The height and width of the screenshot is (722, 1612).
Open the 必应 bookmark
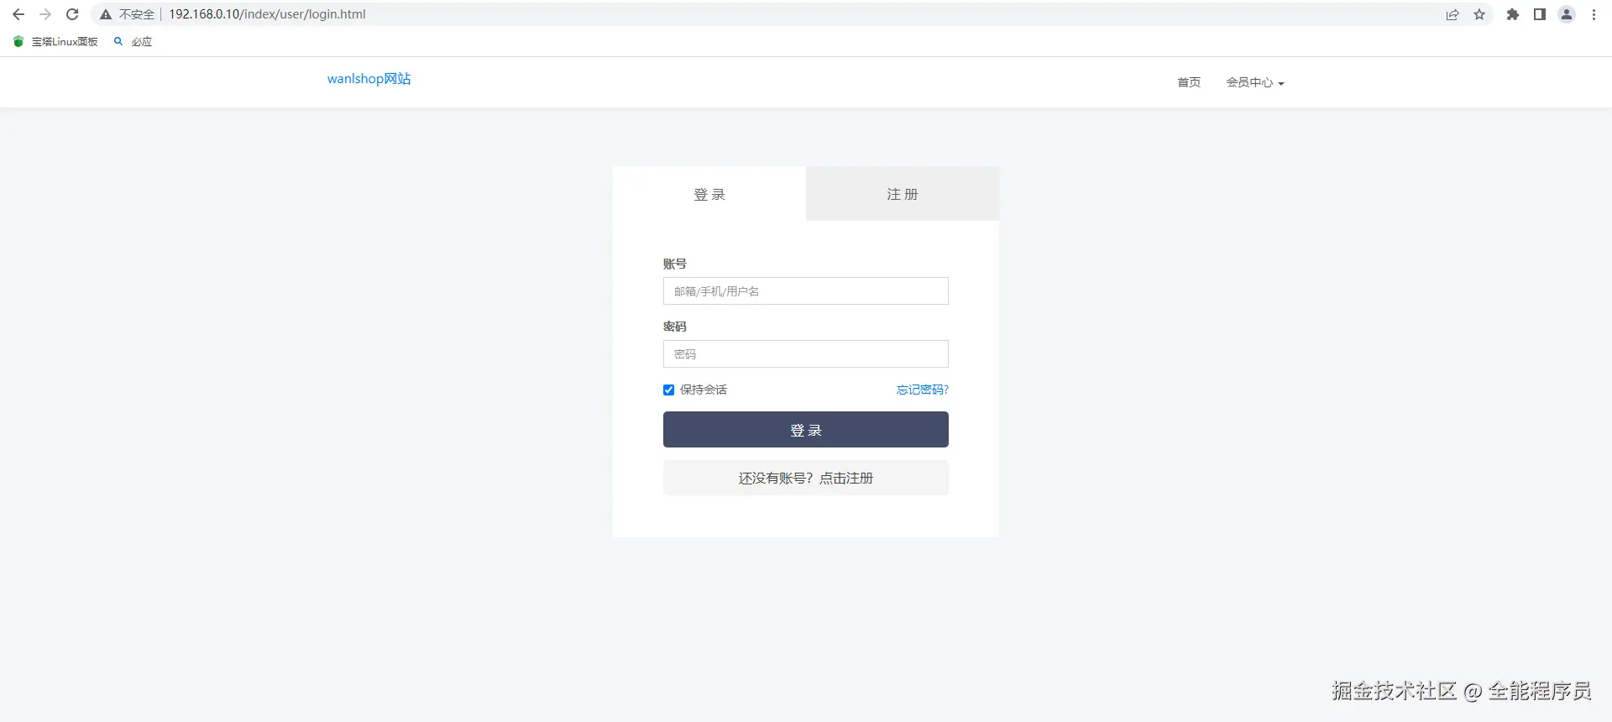133,41
